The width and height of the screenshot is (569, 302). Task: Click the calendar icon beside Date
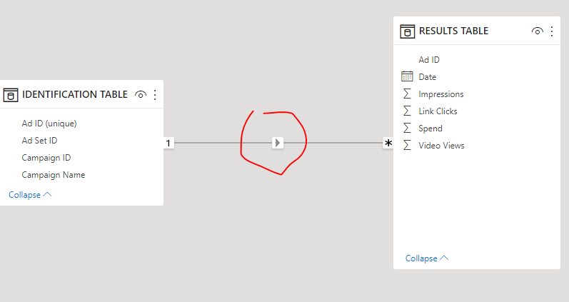[x=407, y=76]
